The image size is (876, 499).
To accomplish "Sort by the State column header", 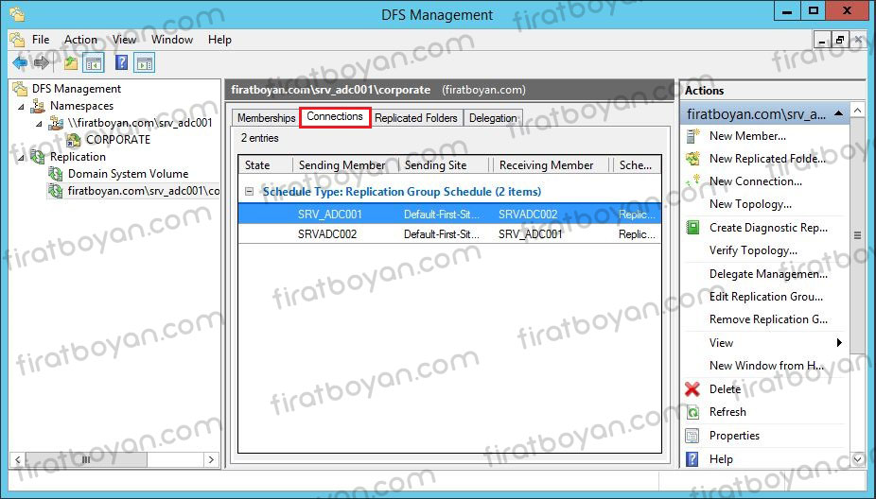I will click(x=266, y=165).
